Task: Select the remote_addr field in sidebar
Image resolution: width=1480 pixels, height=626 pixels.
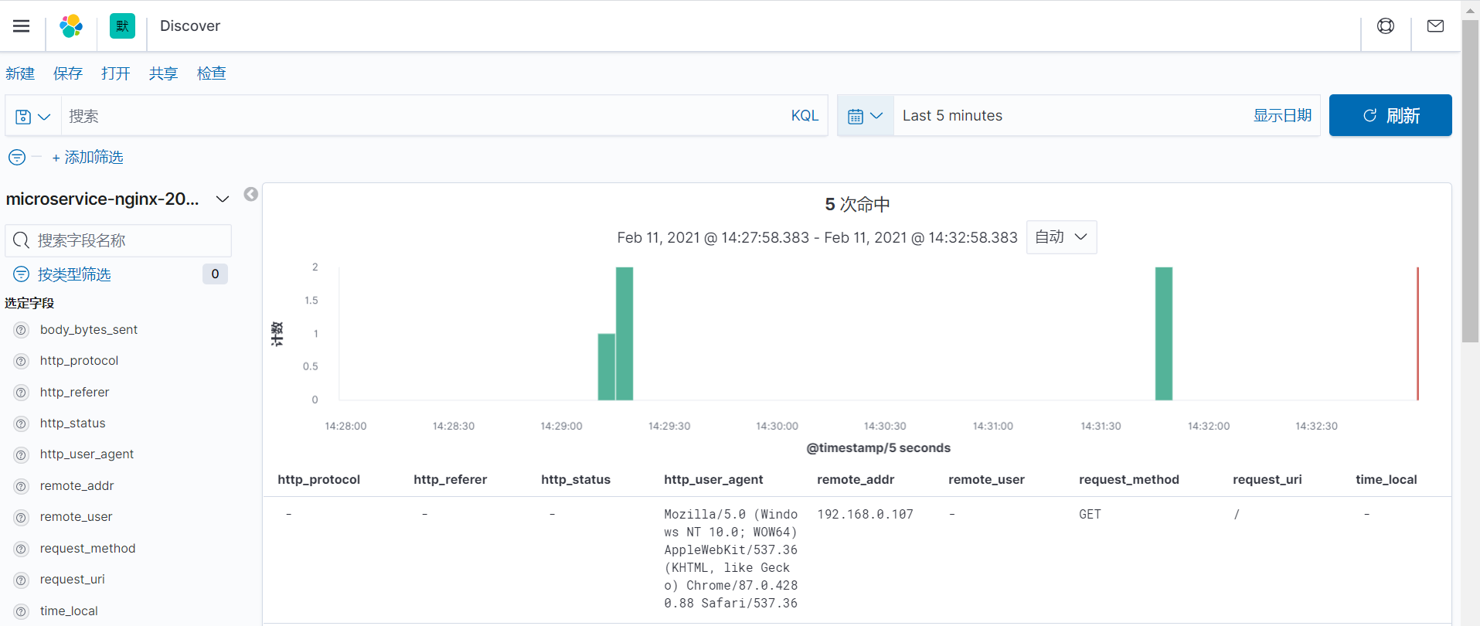Action: (x=77, y=486)
